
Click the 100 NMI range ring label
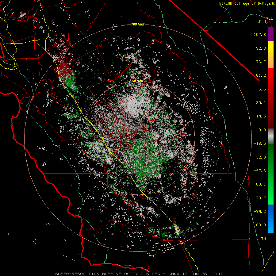[138, 24]
